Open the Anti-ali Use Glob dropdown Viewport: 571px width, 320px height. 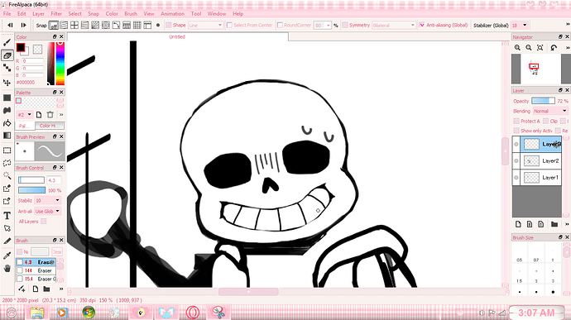tap(47, 211)
